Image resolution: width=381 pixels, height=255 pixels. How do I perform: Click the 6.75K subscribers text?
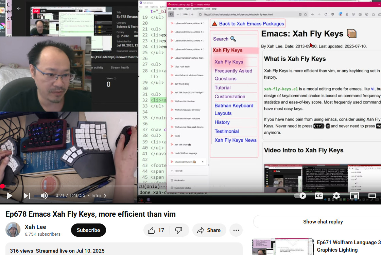[x=42, y=234]
